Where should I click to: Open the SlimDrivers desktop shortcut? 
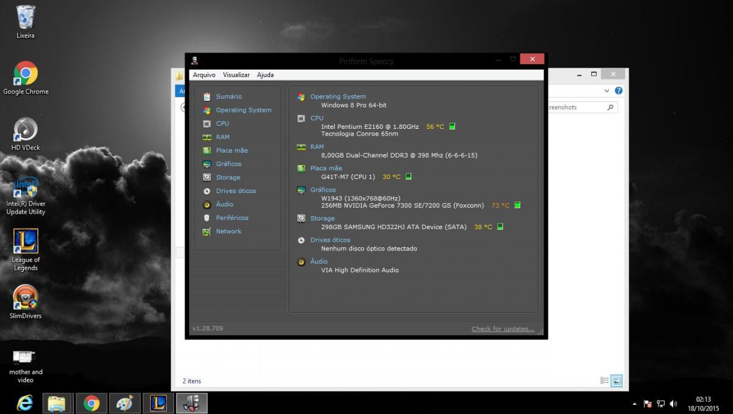[26, 302]
